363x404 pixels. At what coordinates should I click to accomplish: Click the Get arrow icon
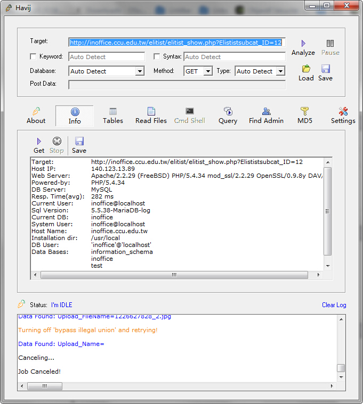(x=39, y=141)
